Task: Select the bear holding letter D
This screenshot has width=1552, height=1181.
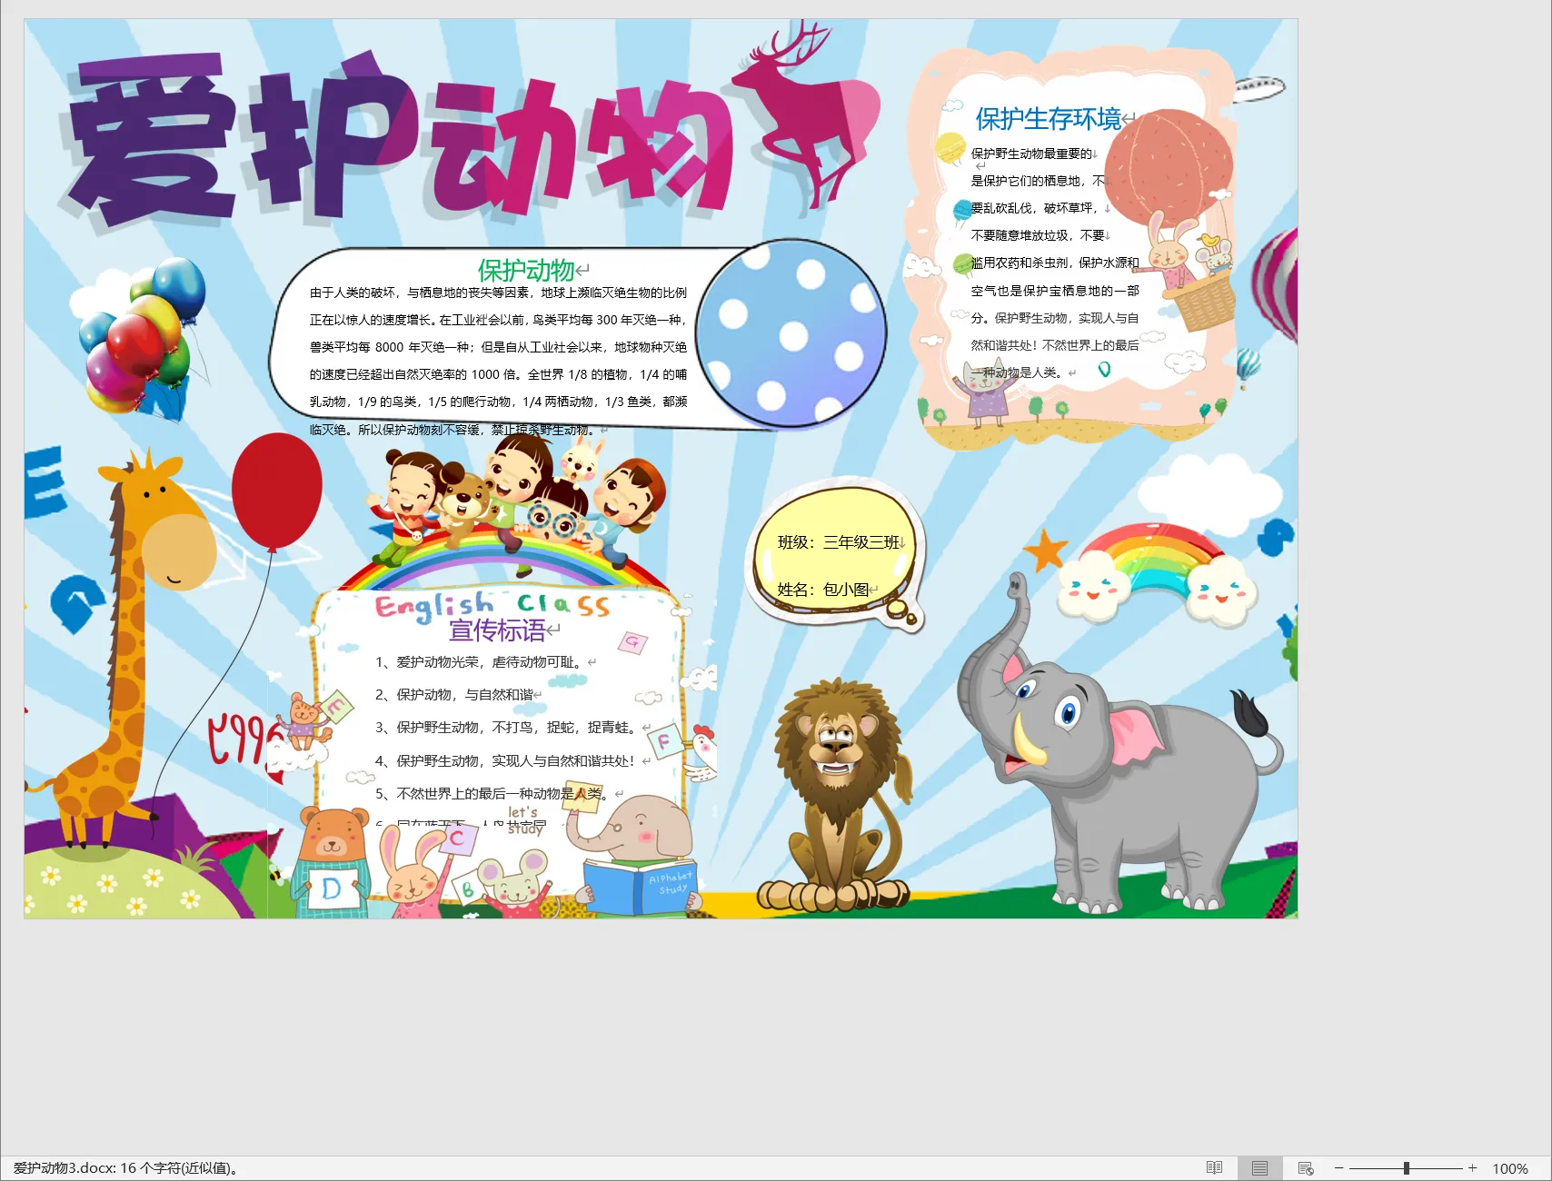Action: point(333,861)
